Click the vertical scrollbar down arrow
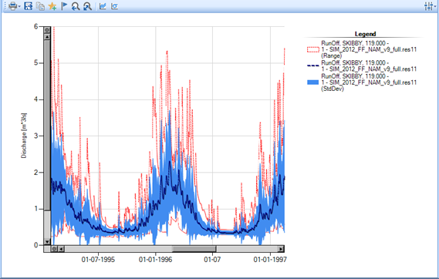This screenshot has height=279, width=439. [47, 241]
